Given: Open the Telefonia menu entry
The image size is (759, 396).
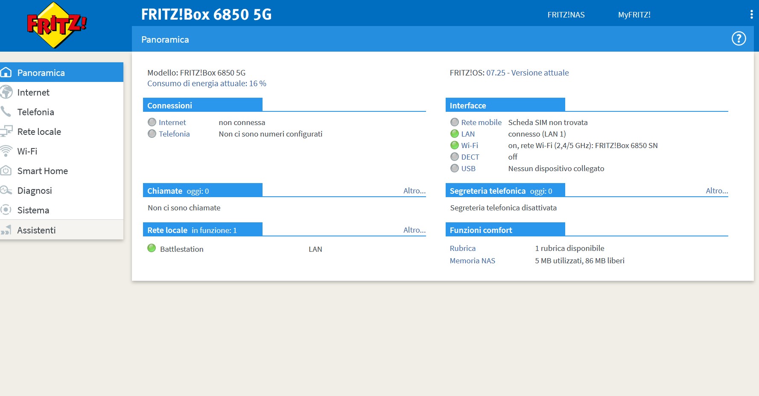Looking at the screenshot, I should coord(61,112).
